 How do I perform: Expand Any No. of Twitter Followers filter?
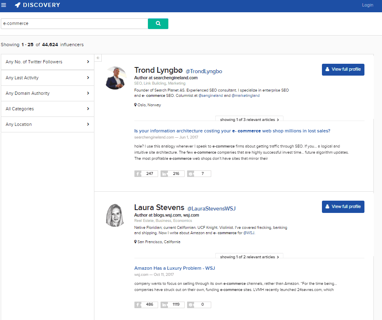[47, 62]
